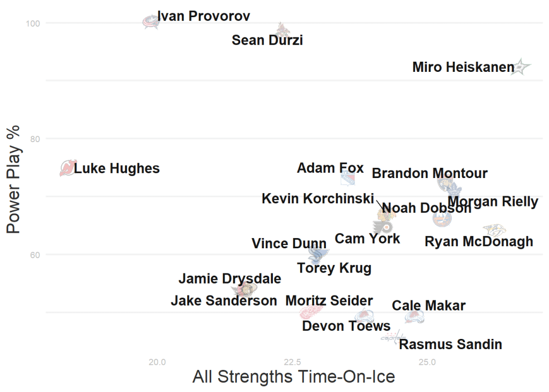Click the Dallas Stars logo beside Miro Heiskanen

tap(520, 67)
